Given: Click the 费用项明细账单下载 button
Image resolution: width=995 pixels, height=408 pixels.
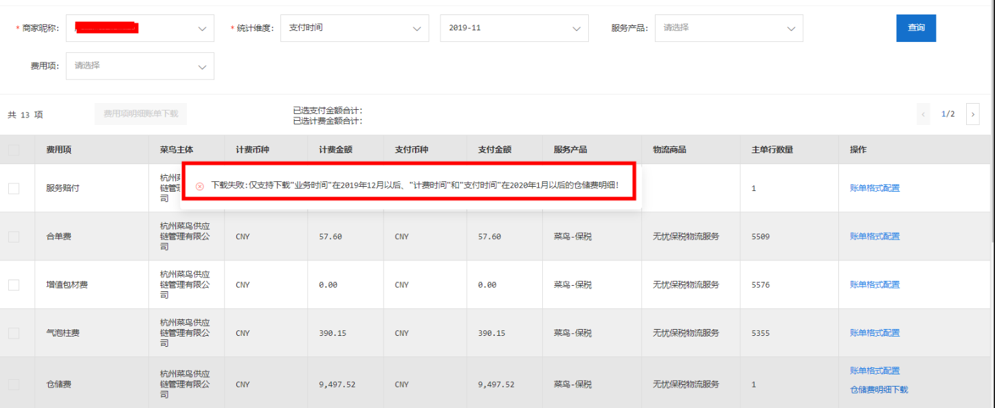Looking at the screenshot, I should 141,113.
